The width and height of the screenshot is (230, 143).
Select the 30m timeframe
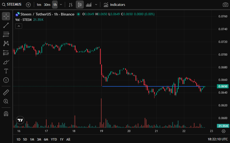[x=47, y=5]
